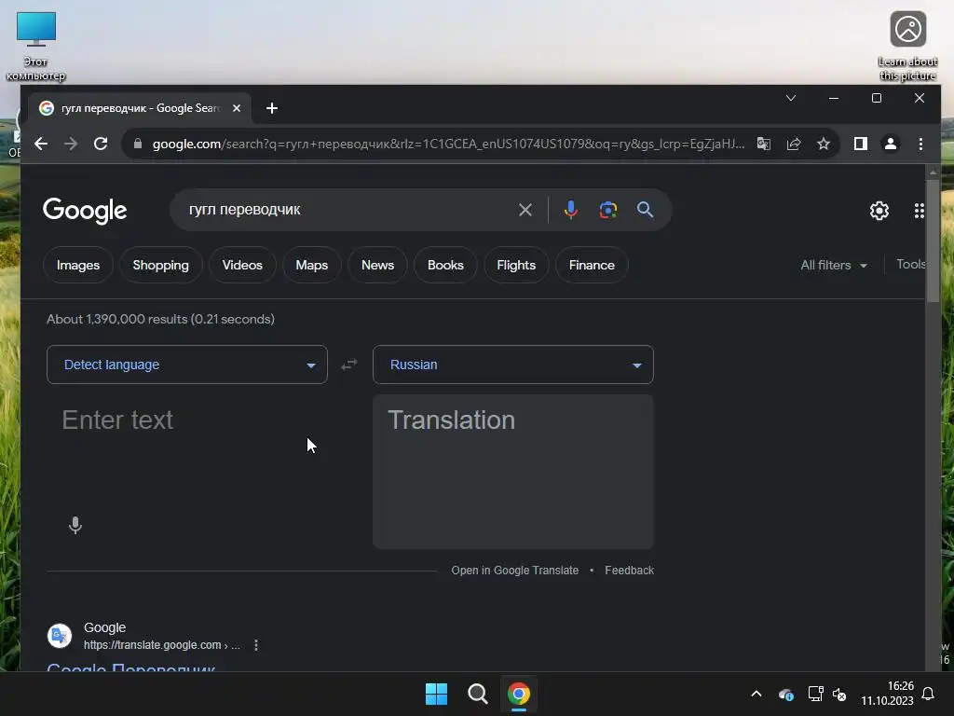The height and width of the screenshot is (716, 954).
Task: Click the Chrome back arrow
Action: point(41,144)
